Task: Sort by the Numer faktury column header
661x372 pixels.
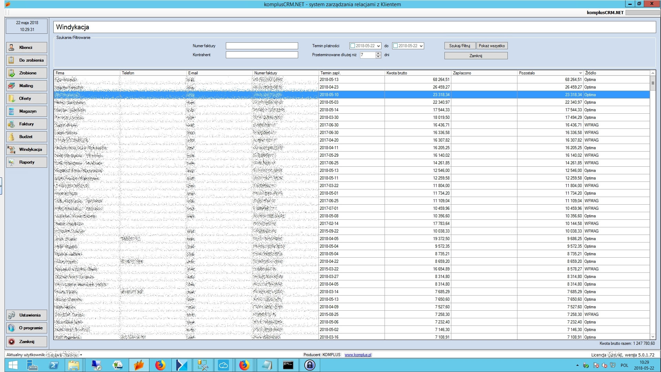Action: (285, 73)
